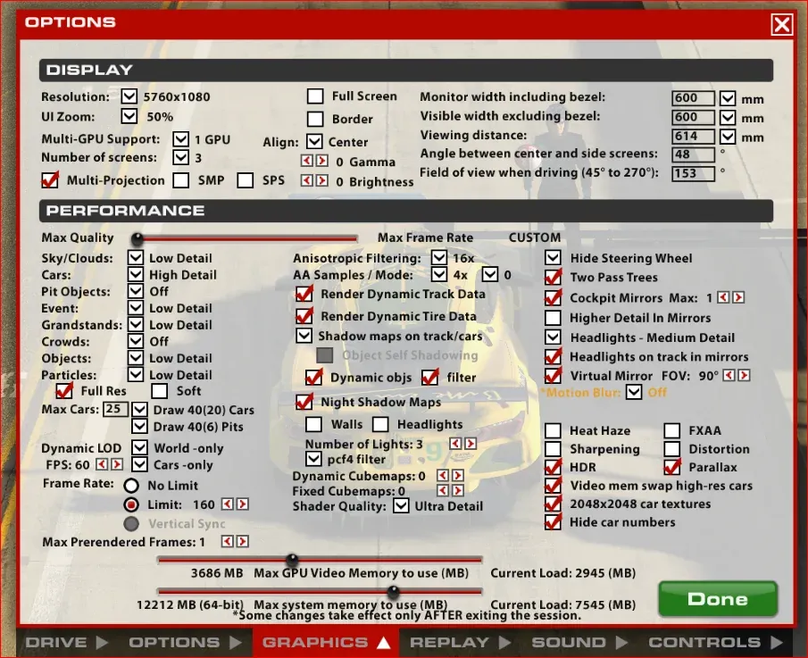This screenshot has height=658, width=808.
Task: Edit the Viewing distance field
Action: click(693, 137)
